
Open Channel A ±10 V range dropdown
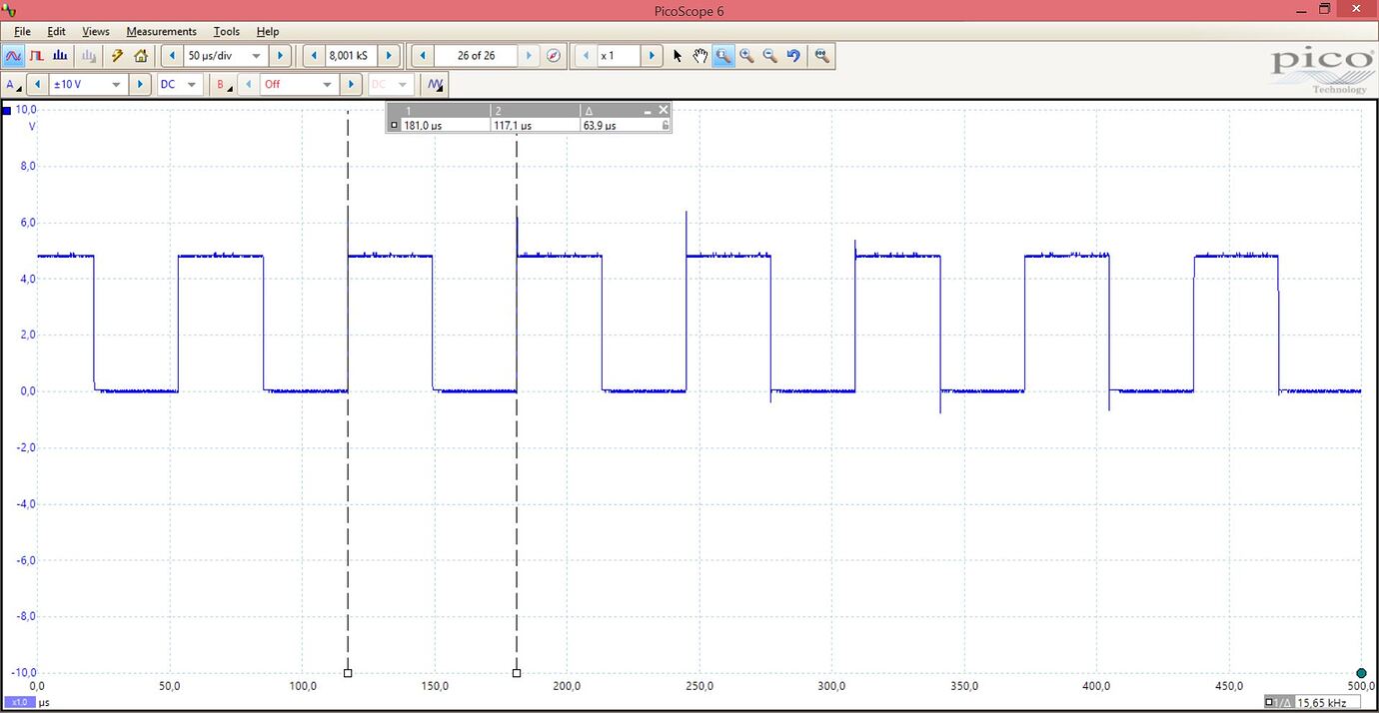click(114, 84)
